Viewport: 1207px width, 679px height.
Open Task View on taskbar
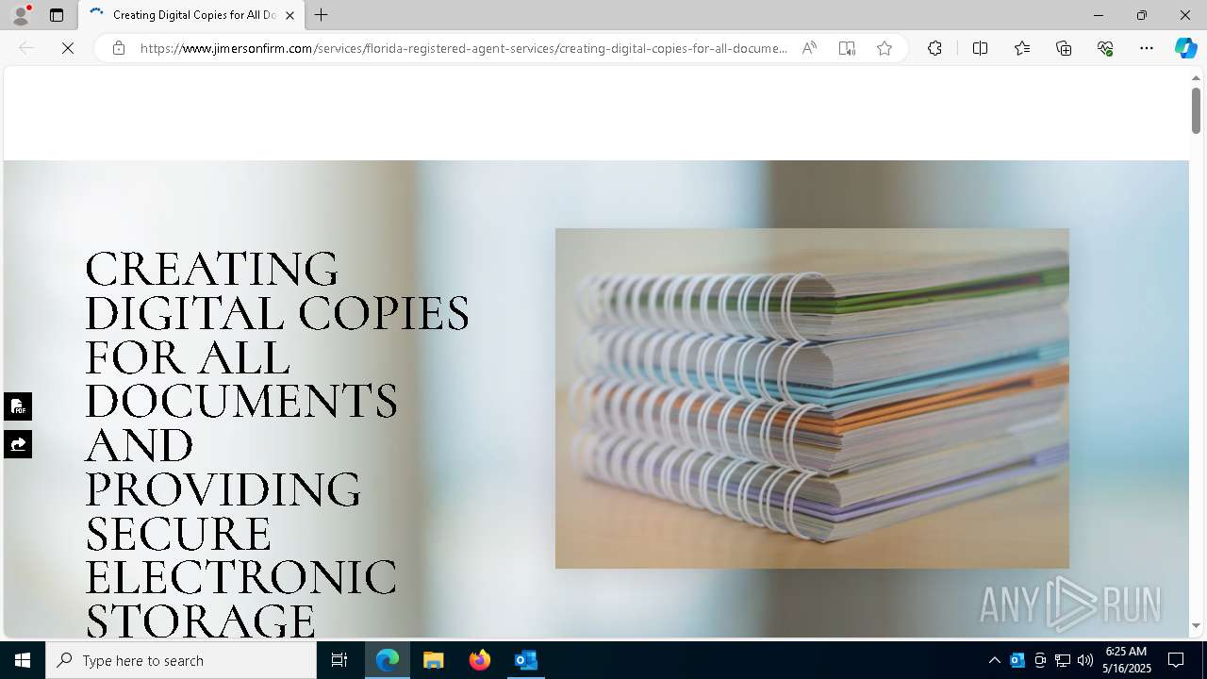click(x=339, y=660)
